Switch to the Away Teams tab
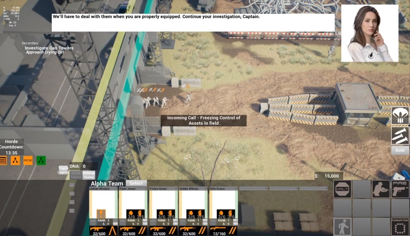 [x=76, y=175]
